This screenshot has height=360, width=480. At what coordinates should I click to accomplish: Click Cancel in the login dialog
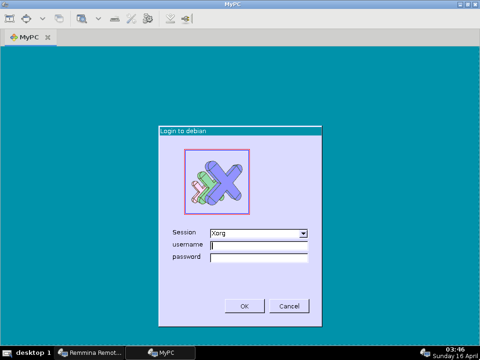point(289,306)
